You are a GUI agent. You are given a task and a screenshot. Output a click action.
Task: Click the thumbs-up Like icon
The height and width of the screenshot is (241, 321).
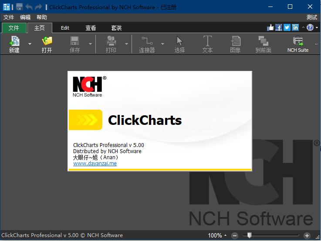pyautogui.click(x=270, y=27)
